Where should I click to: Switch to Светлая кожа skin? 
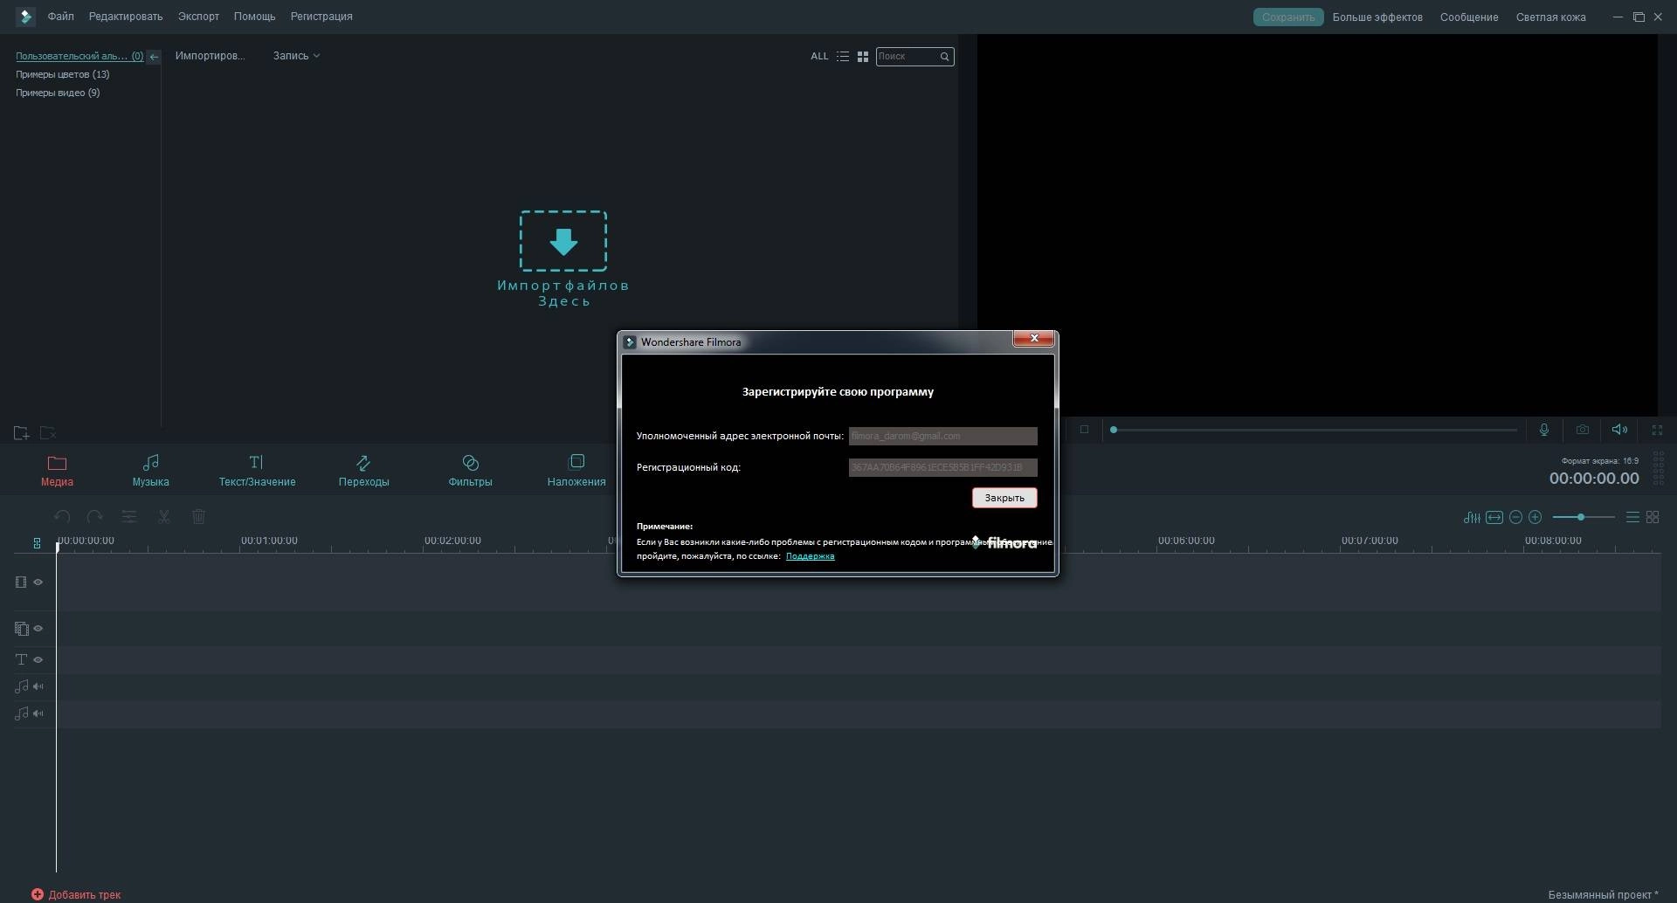1550,17
